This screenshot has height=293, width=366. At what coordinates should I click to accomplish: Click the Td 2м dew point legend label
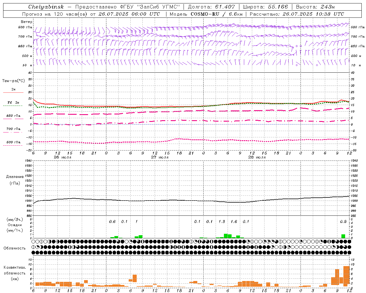pyautogui.click(x=13, y=102)
